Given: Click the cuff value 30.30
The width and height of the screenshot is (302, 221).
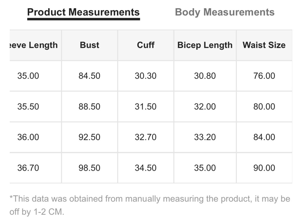Looking at the screenshot, I should [146, 76].
